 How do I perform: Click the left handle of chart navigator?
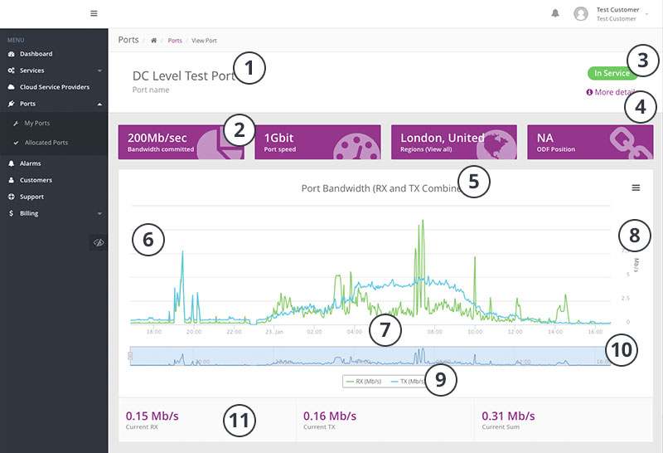click(x=130, y=356)
